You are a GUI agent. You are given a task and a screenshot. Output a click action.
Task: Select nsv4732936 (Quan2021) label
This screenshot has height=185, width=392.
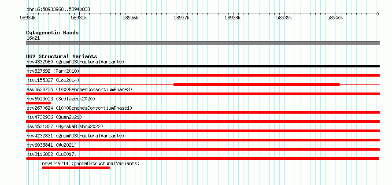coord(54,117)
